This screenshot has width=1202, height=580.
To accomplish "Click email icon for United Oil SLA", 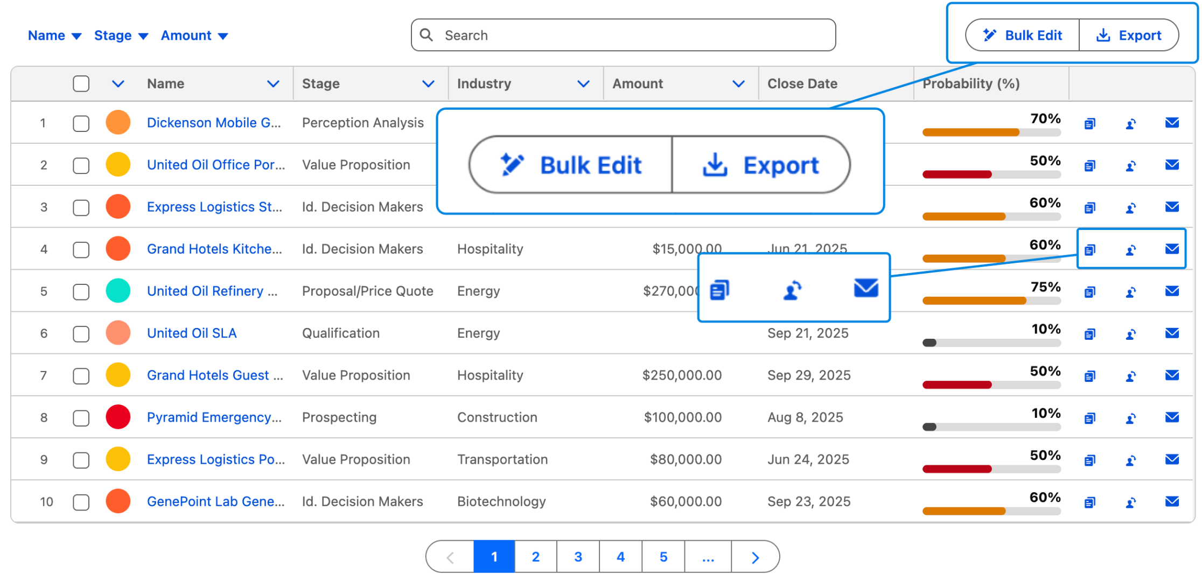I will (x=1172, y=333).
